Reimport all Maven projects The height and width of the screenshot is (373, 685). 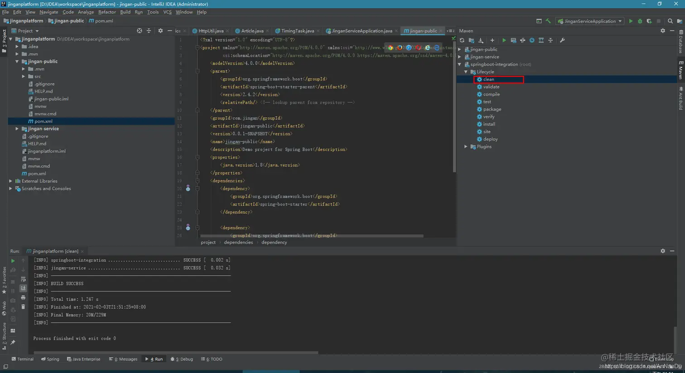pos(462,40)
